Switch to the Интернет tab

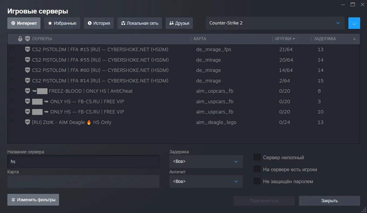pos(24,23)
